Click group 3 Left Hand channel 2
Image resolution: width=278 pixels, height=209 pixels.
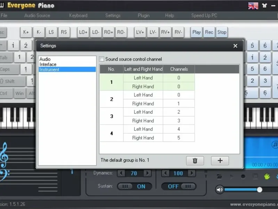(179, 112)
